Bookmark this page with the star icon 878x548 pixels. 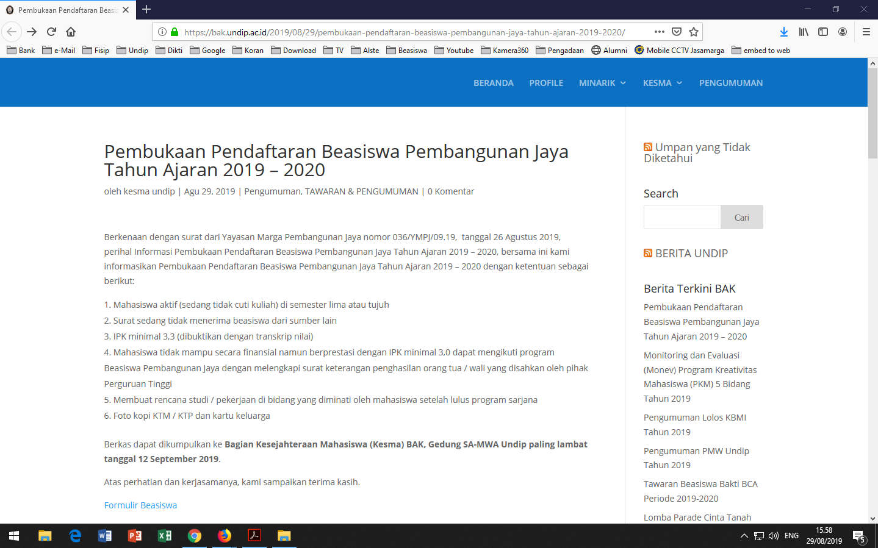pos(694,32)
